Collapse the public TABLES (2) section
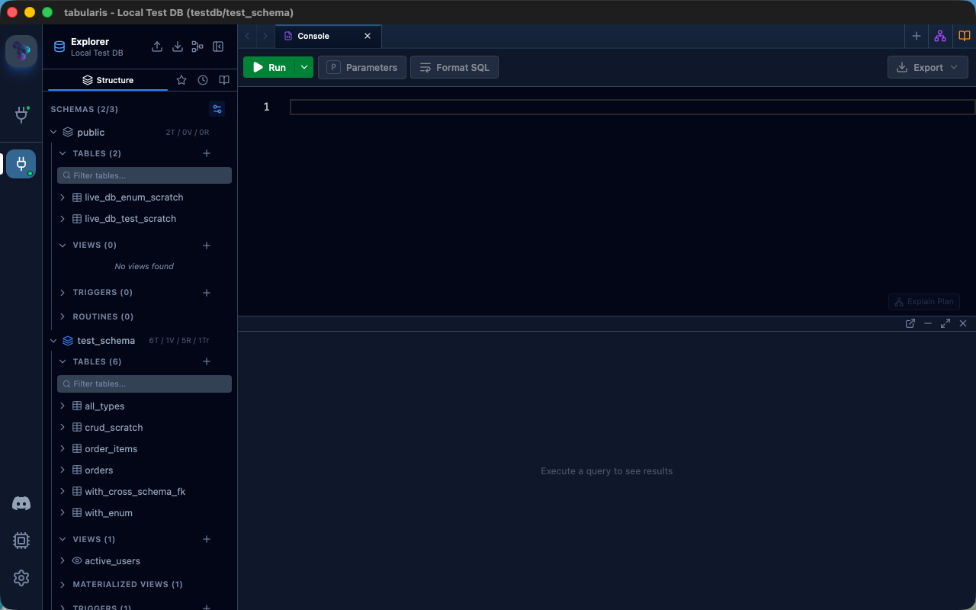 63,153
